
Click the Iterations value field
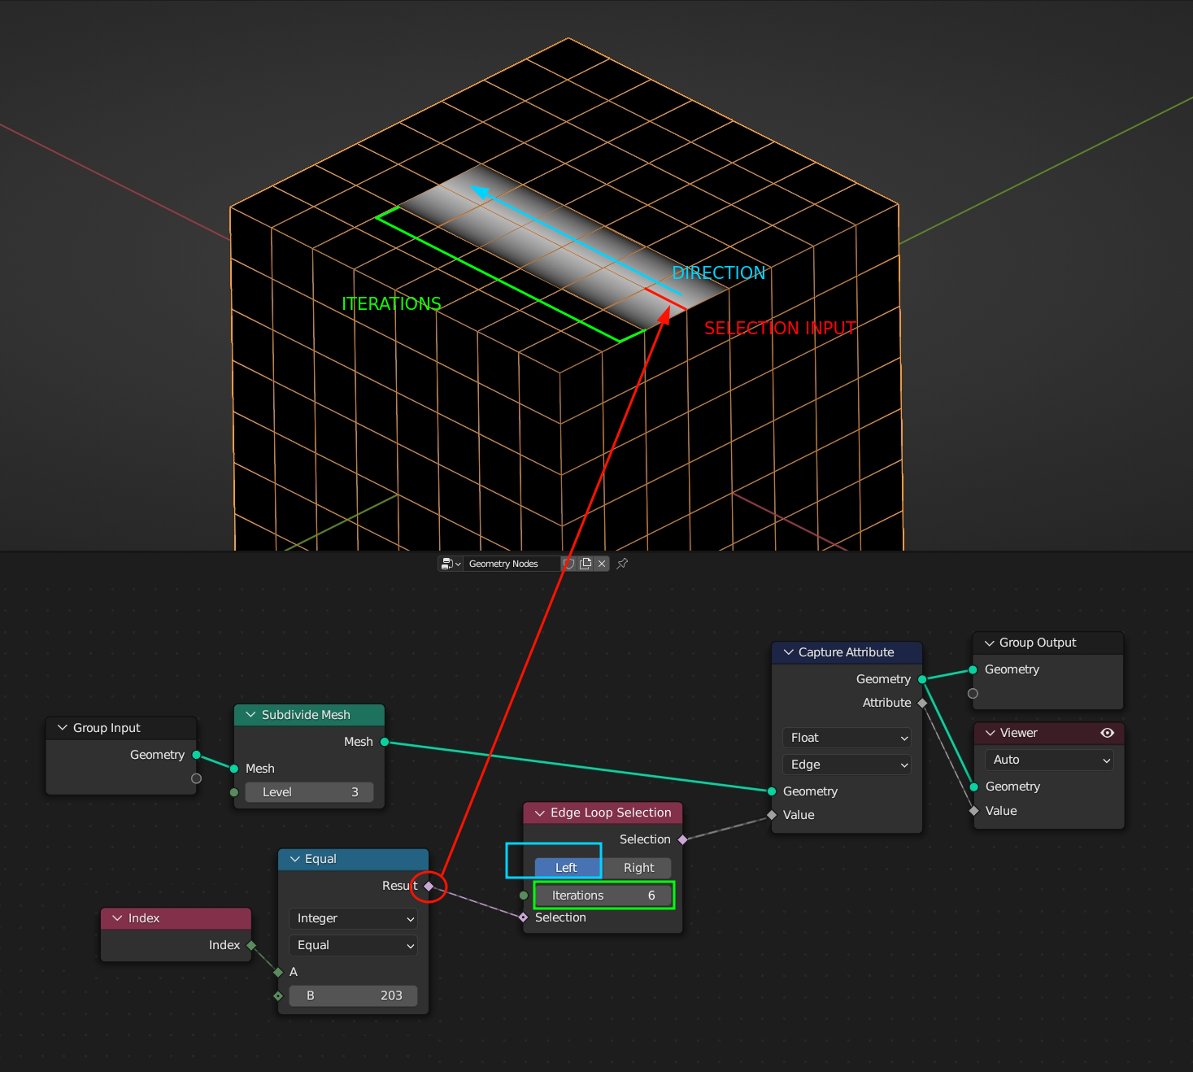pos(603,896)
